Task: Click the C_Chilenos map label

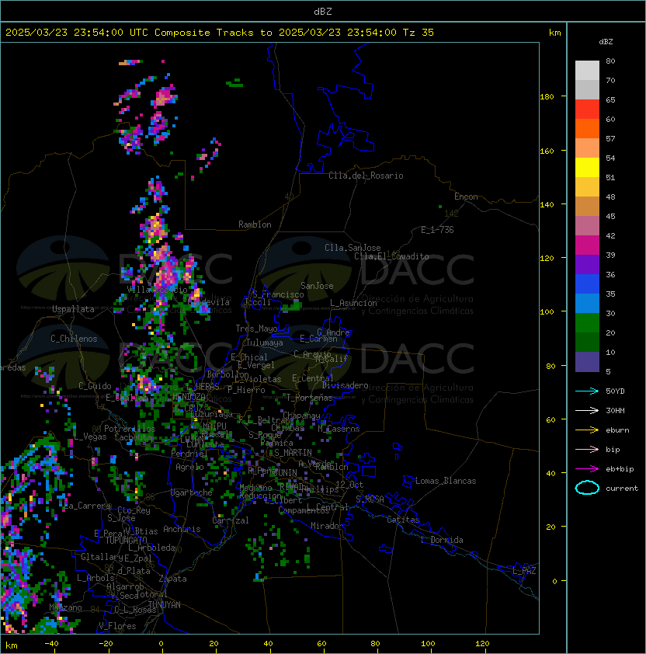Action: click(74, 339)
